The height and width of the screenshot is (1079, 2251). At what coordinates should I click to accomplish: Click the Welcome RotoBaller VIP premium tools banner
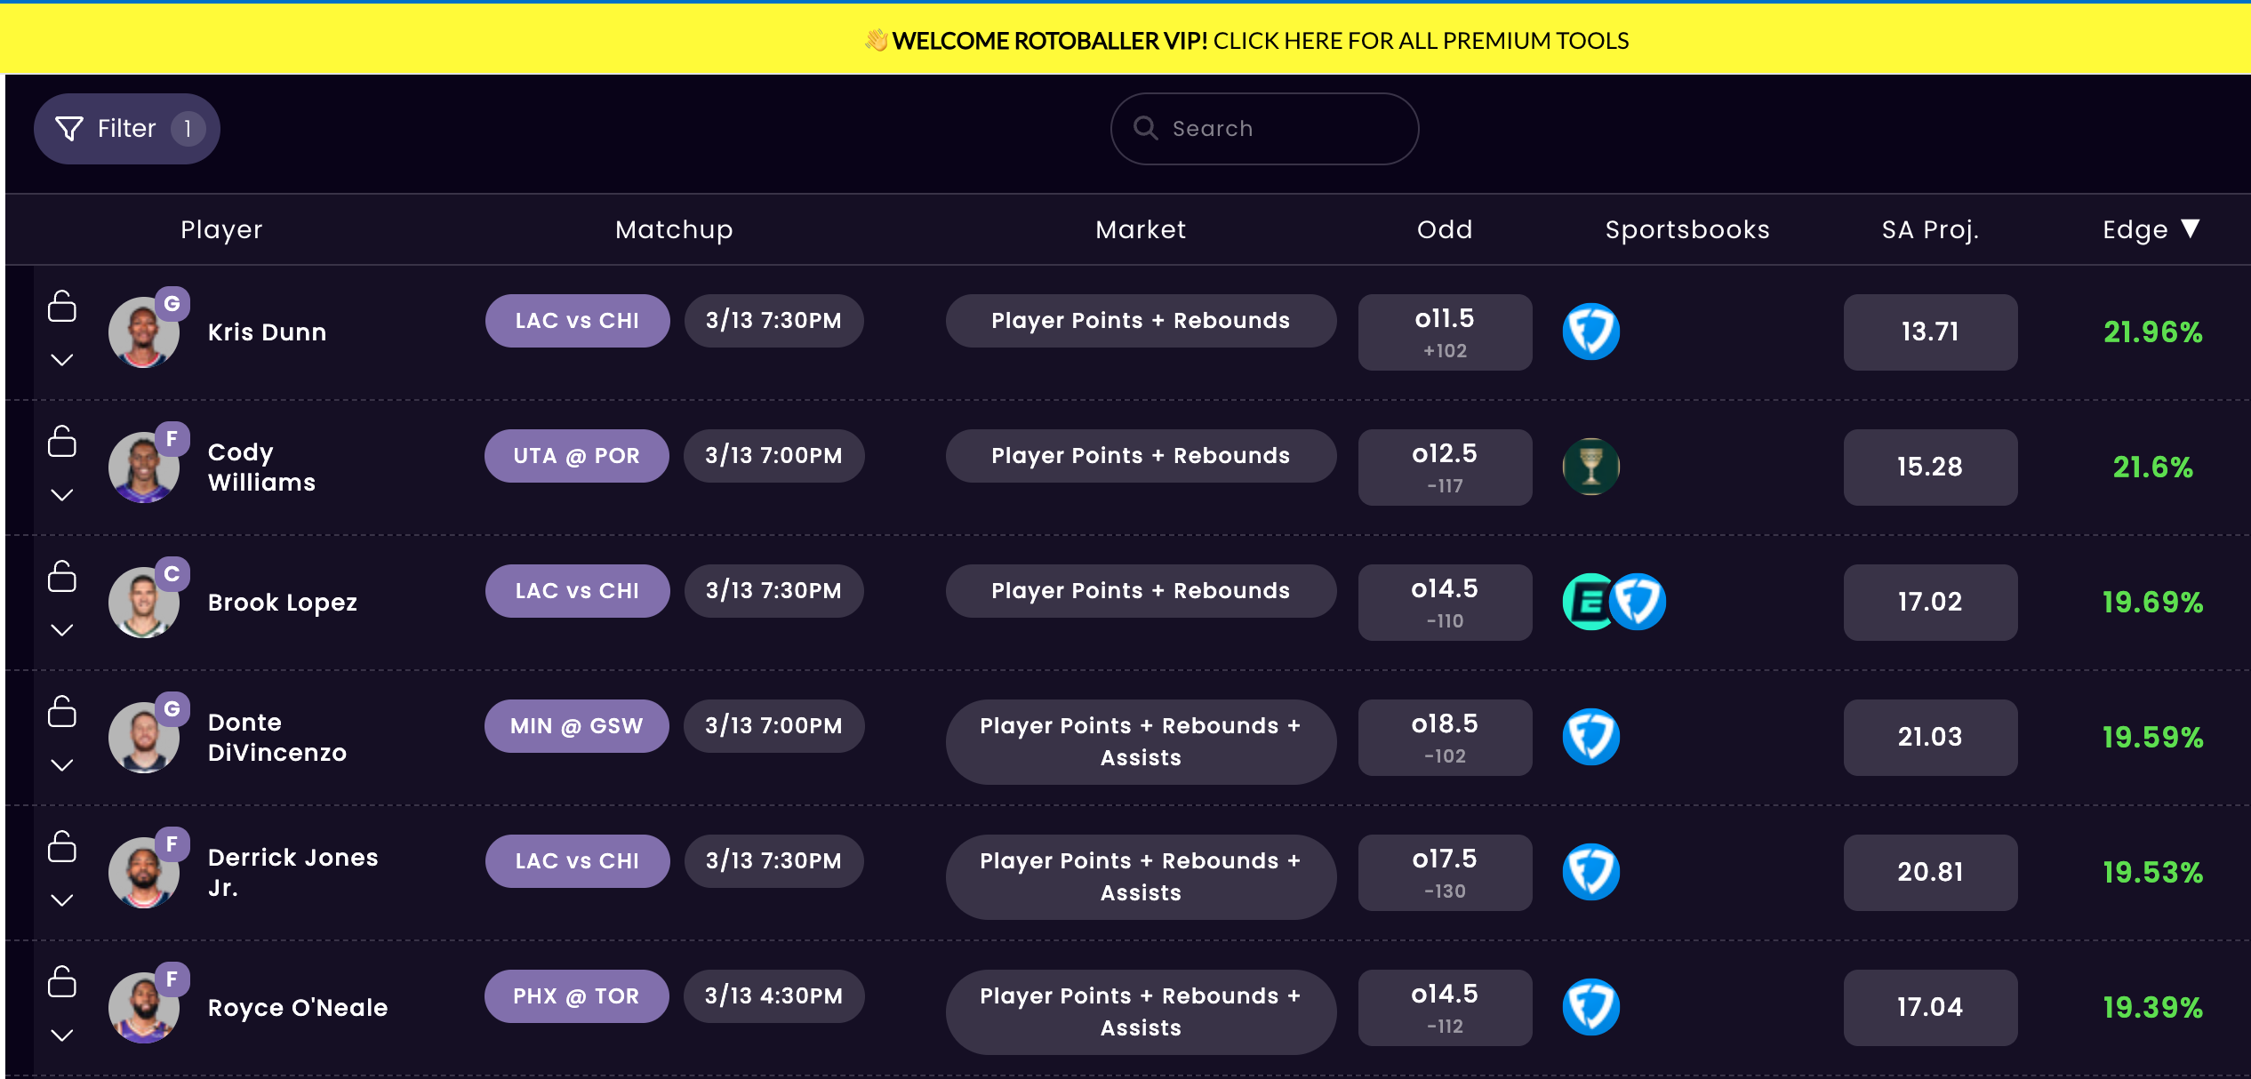click(1247, 41)
